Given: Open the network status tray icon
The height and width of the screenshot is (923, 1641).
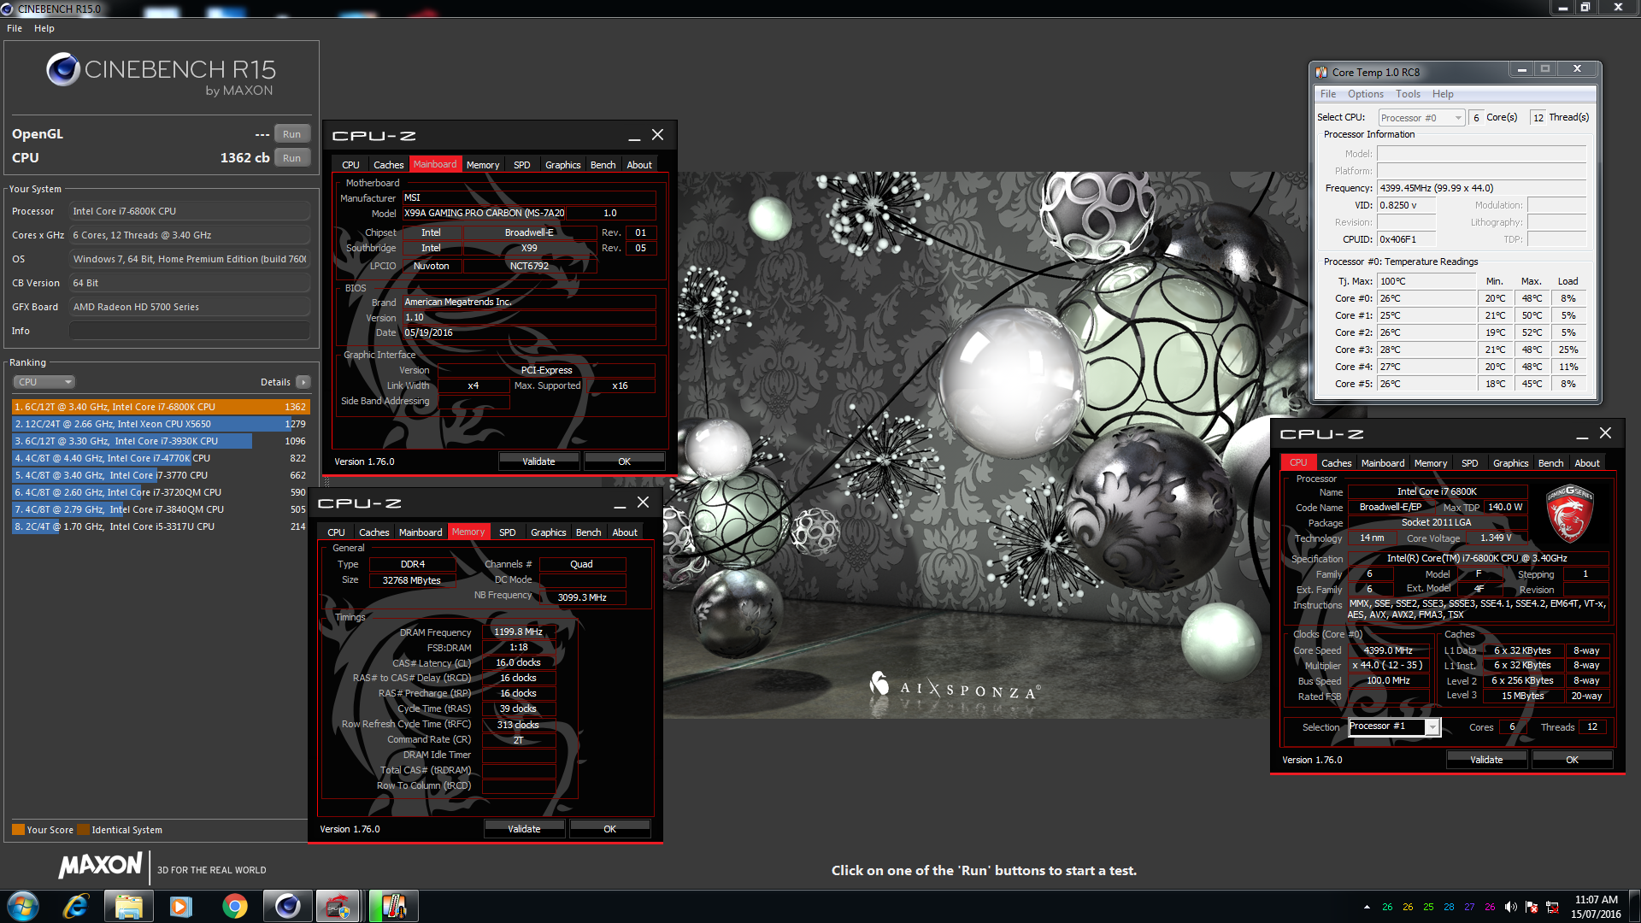Looking at the screenshot, I should click(x=1552, y=907).
